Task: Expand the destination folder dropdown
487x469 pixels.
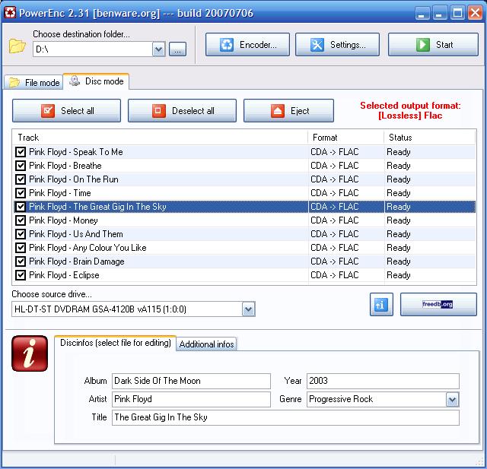Action: pos(159,49)
